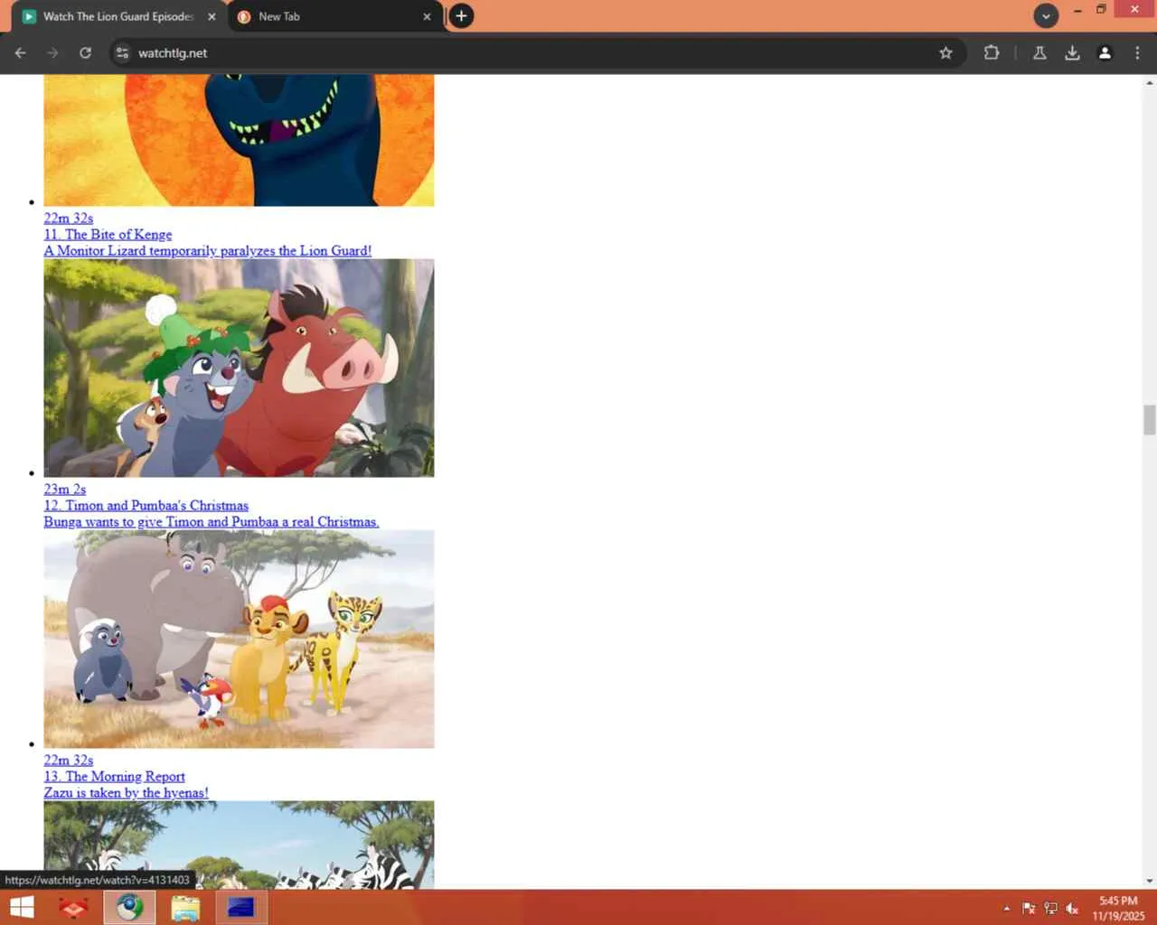
Task: Click the scrollbar down arrow
Action: point(1149,881)
